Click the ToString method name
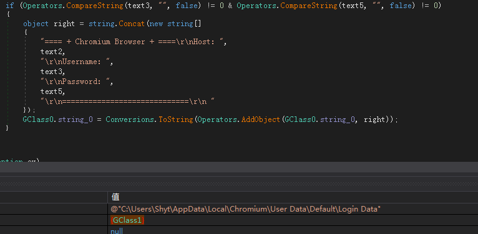478x234 pixels. pyautogui.click(x=175, y=119)
